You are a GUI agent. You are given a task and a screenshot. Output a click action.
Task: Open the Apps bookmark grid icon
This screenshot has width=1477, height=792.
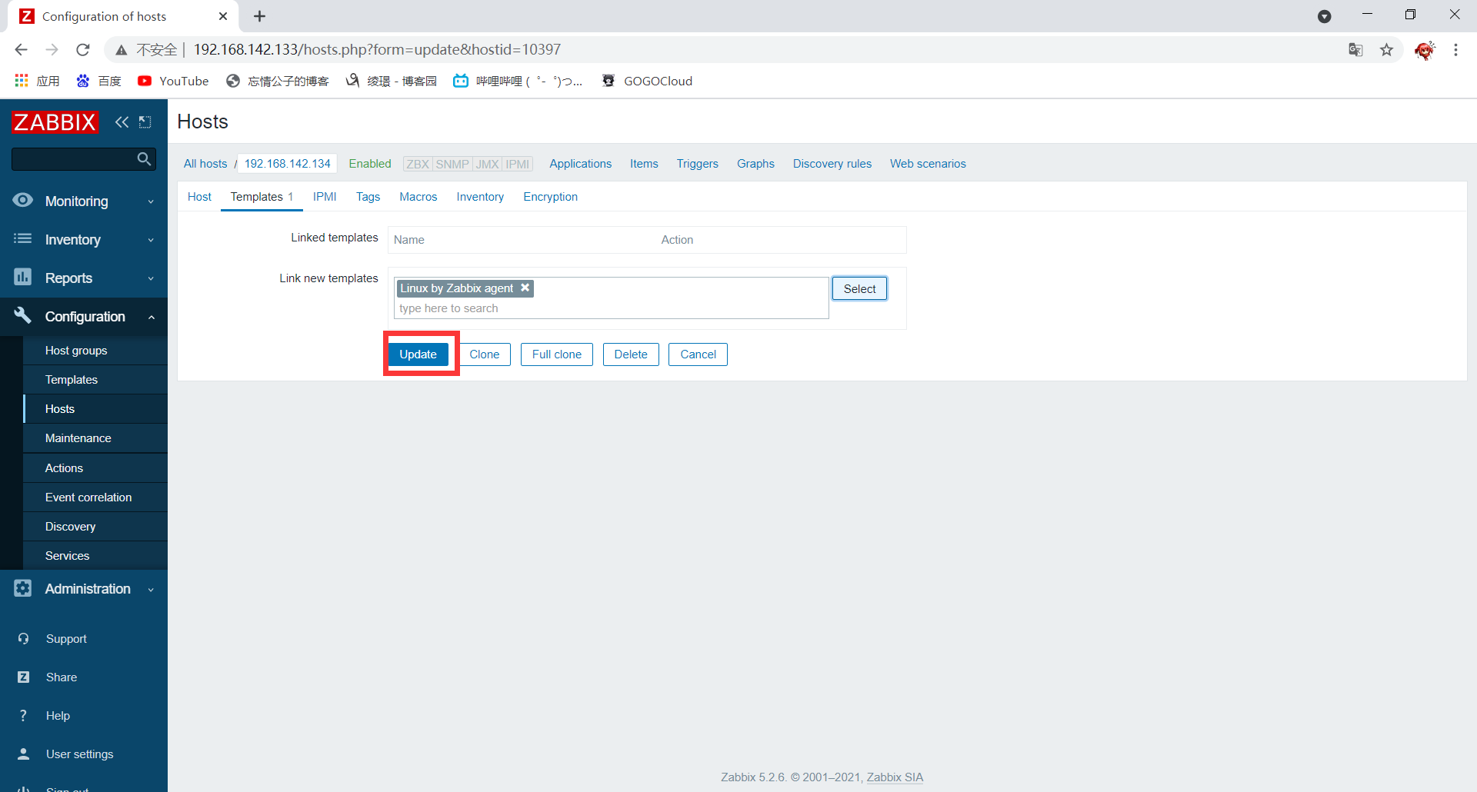click(22, 81)
